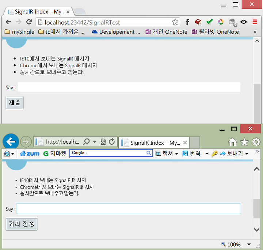This screenshot has width=263, height=250.
Task: Click the 쿼리 전송 button in IE
Action: pos(22,224)
